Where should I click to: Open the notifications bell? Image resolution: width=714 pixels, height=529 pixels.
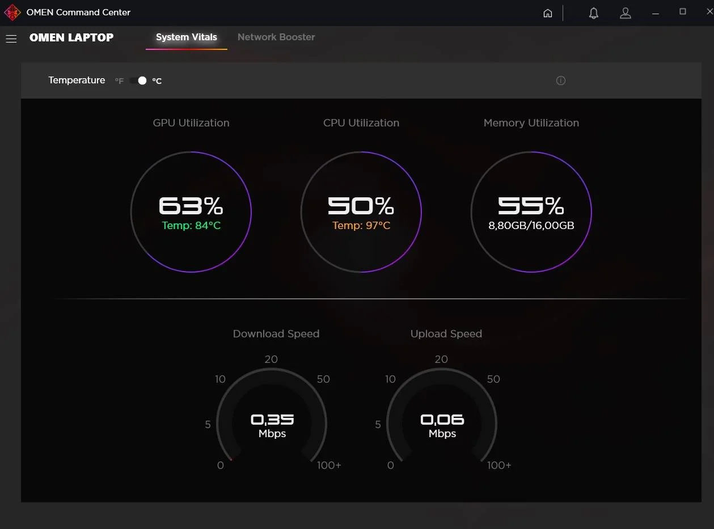594,13
